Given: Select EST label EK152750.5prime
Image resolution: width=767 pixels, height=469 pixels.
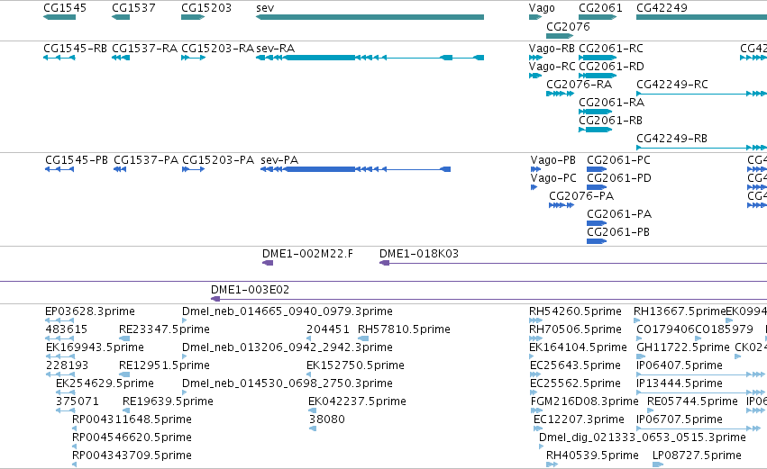Looking at the screenshot, I should coord(356,365).
